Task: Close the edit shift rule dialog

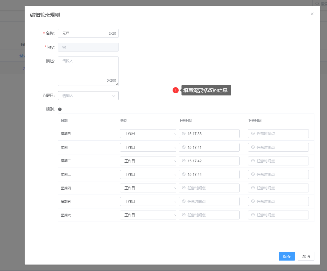Action: click(312, 14)
